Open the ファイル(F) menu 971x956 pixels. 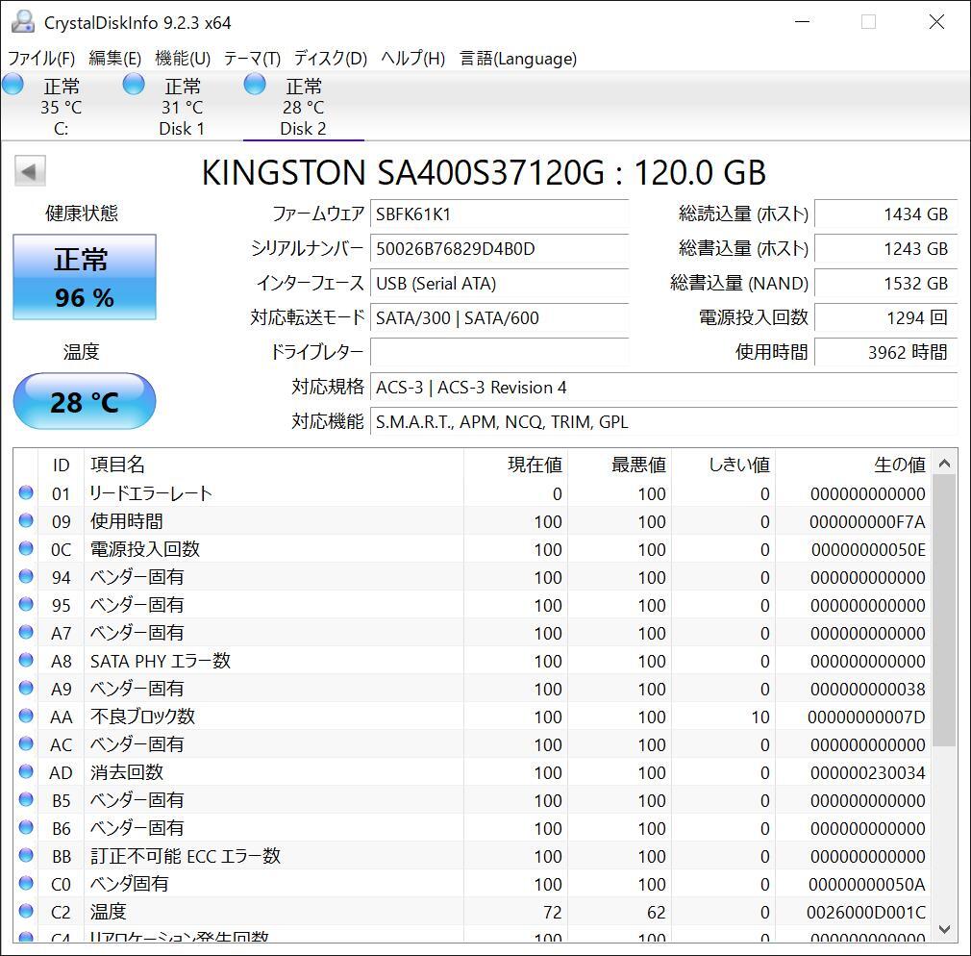41,59
